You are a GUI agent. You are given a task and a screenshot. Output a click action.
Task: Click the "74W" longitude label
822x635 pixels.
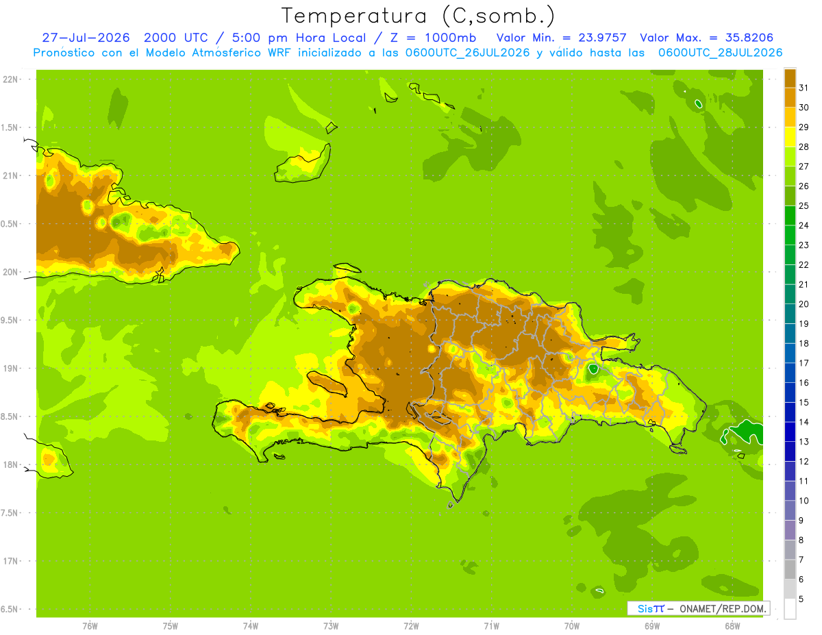pyautogui.click(x=251, y=625)
